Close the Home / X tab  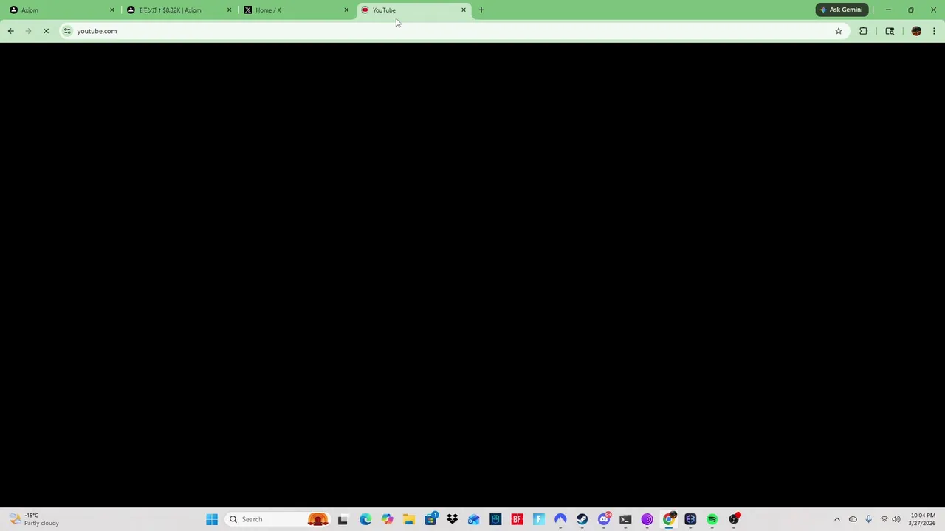click(x=346, y=10)
